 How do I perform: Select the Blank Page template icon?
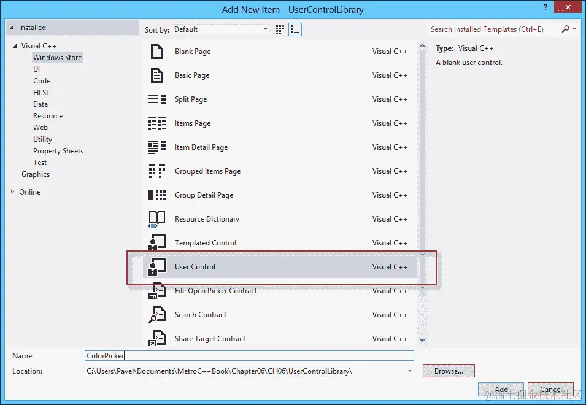tap(157, 52)
